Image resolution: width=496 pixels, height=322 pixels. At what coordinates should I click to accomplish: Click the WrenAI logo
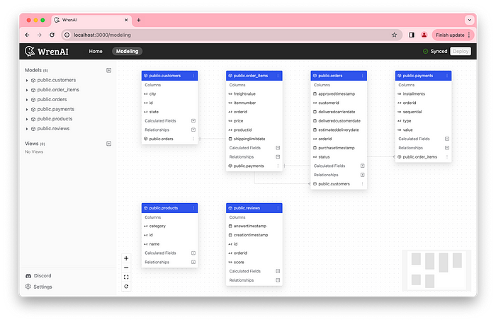pos(47,51)
